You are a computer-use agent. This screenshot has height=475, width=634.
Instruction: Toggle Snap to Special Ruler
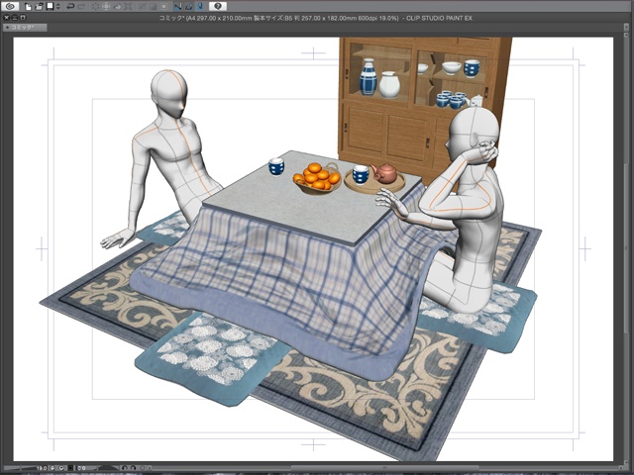coord(189,7)
